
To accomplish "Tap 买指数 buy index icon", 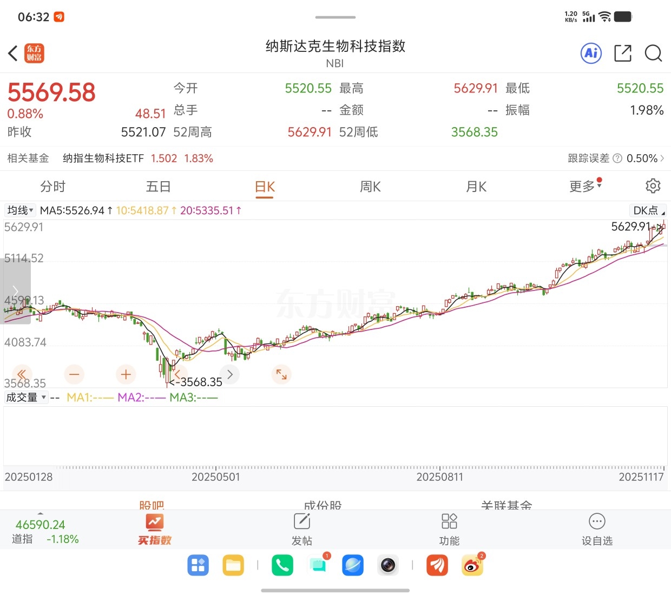I will [x=155, y=530].
